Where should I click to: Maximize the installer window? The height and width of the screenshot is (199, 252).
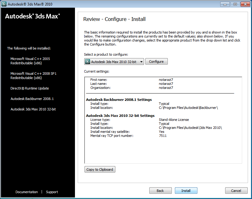[235, 4]
